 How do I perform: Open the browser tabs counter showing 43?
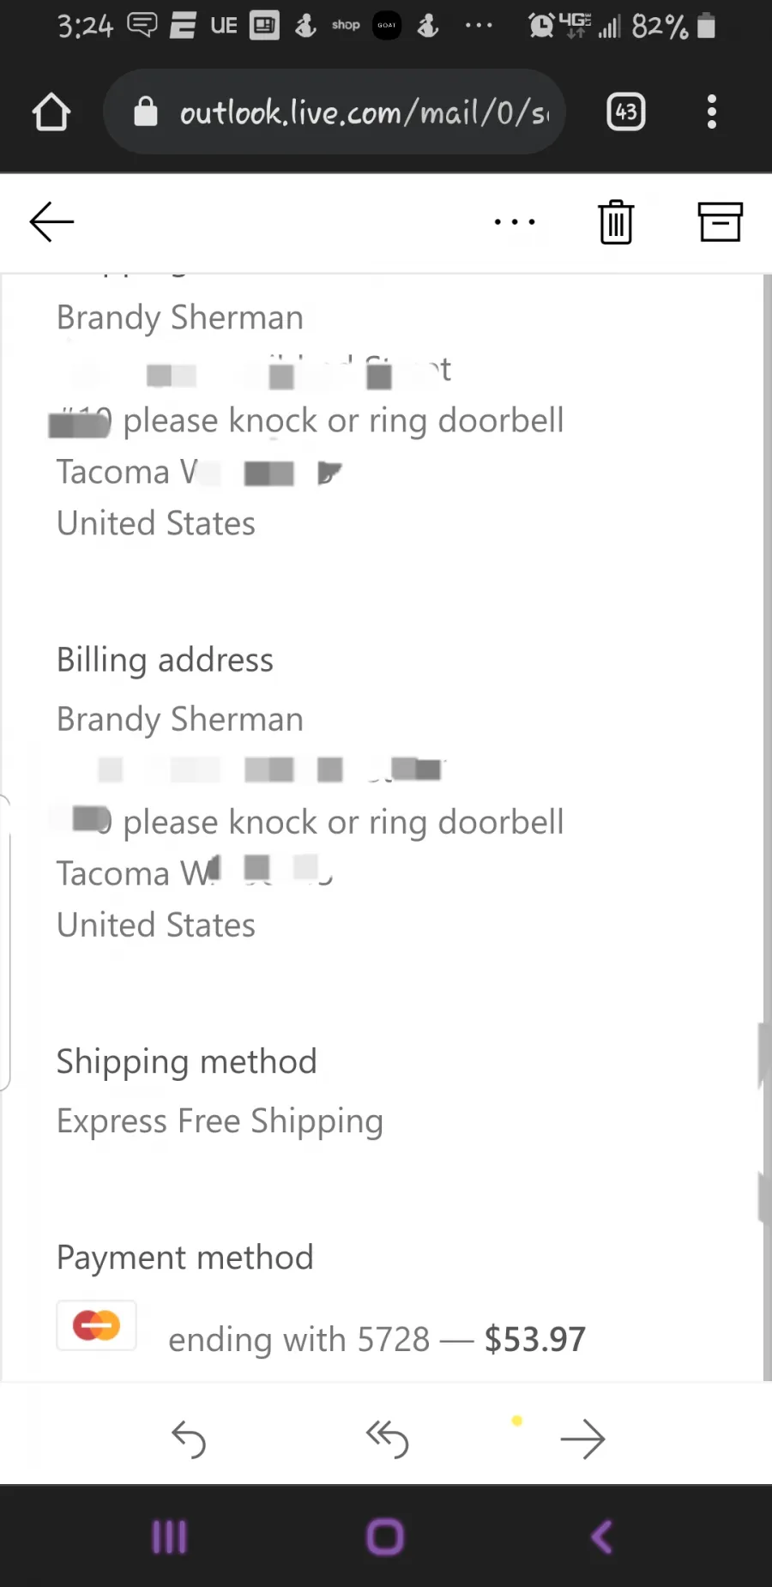tap(626, 112)
